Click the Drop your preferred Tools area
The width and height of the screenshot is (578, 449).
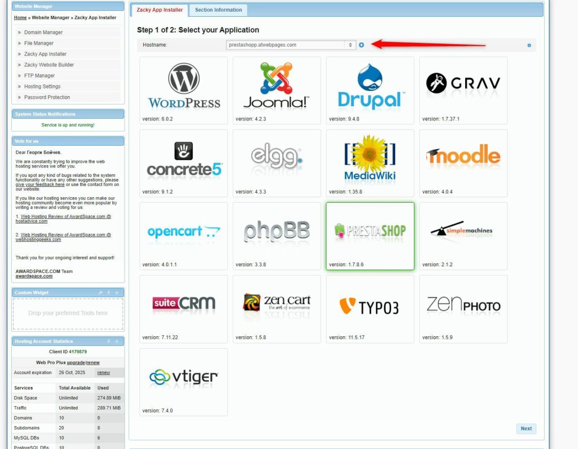[68, 313]
